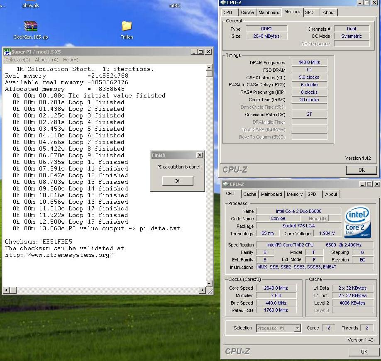
Task: Click the Core Voltage 1.984 V field
Action: pyautogui.click(x=327, y=233)
